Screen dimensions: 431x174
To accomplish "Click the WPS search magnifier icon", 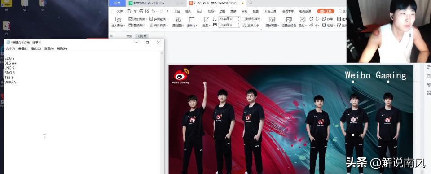I will [x=340, y=11].
